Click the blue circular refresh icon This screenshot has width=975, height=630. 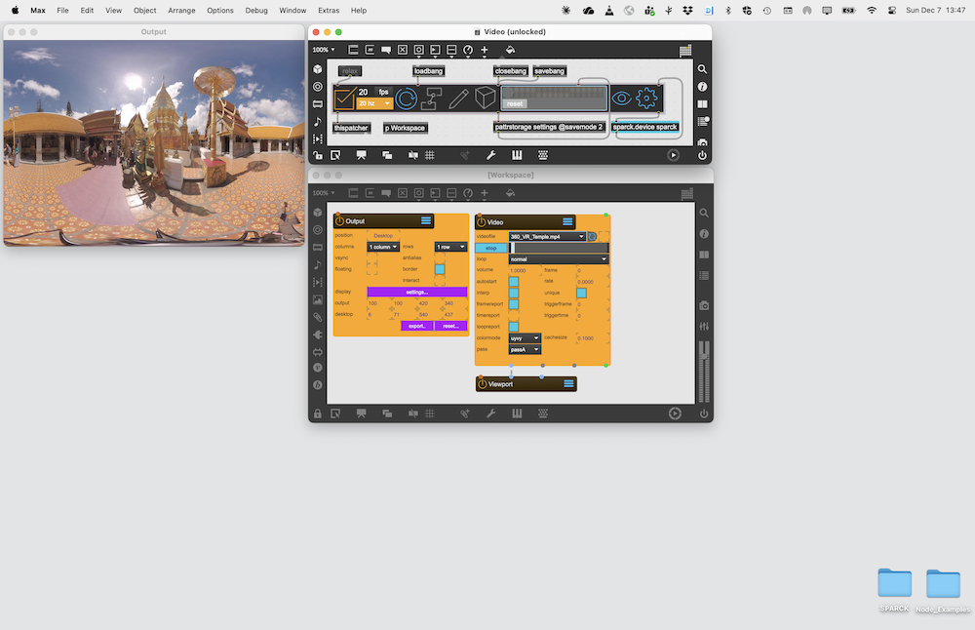(x=407, y=98)
